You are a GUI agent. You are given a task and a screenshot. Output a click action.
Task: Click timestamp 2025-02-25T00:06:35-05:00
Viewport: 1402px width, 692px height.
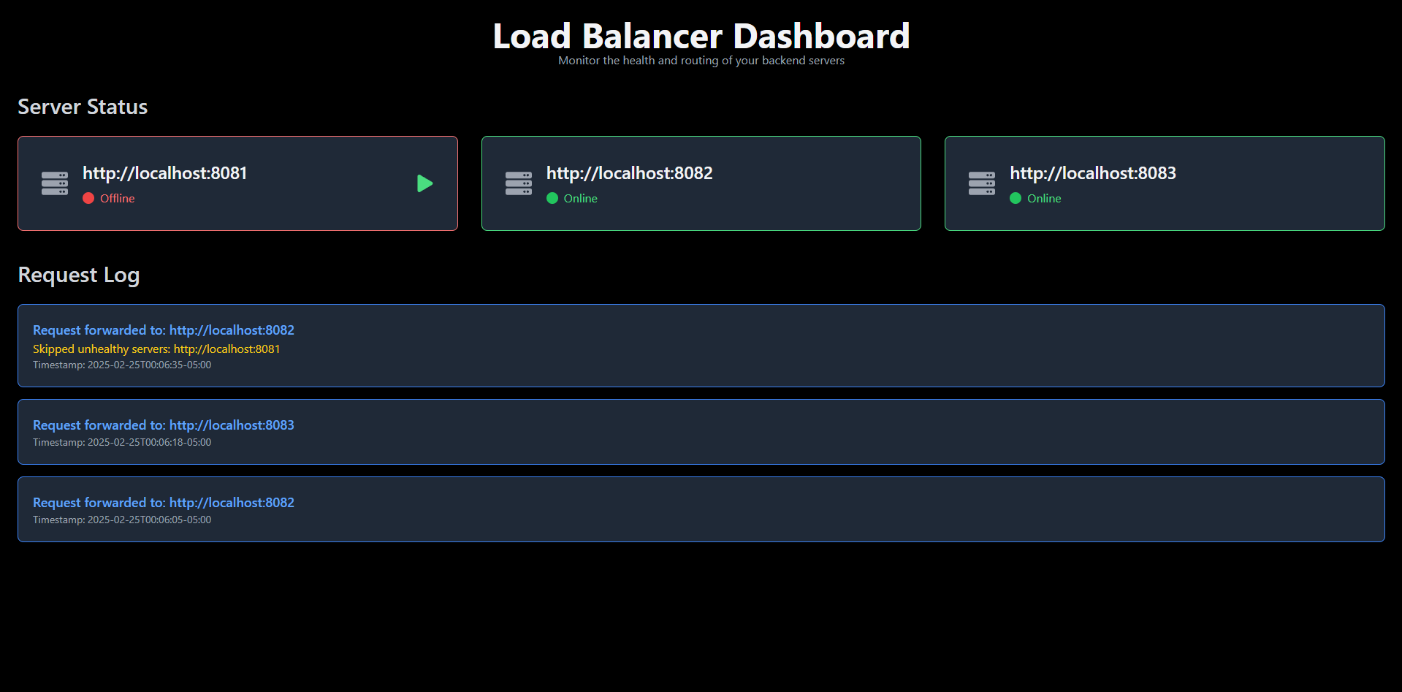[122, 365]
